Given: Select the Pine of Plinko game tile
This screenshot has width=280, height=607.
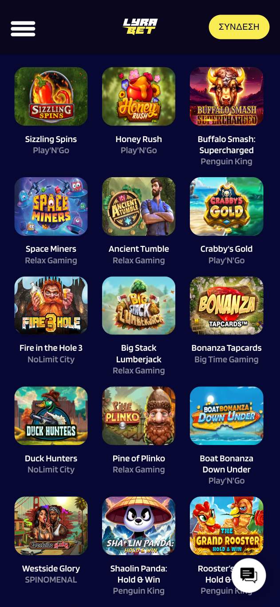Looking at the screenshot, I should pos(139,416).
